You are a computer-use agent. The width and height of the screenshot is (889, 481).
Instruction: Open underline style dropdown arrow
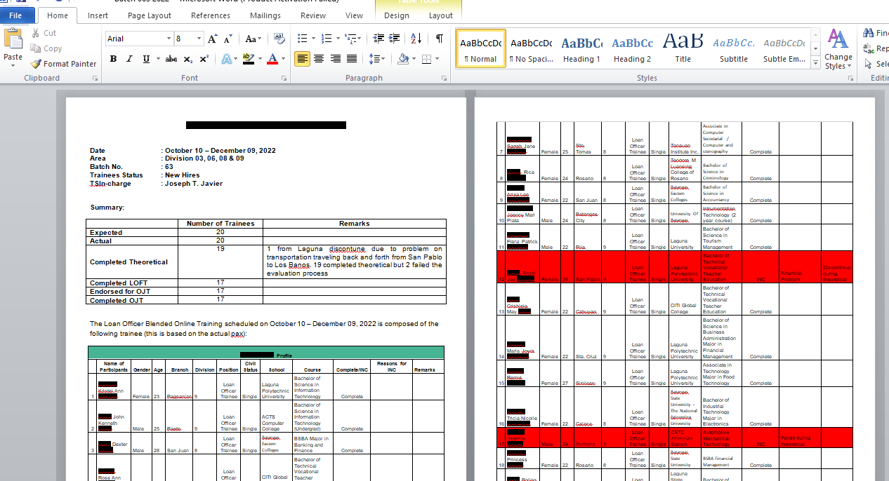tap(157, 59)
